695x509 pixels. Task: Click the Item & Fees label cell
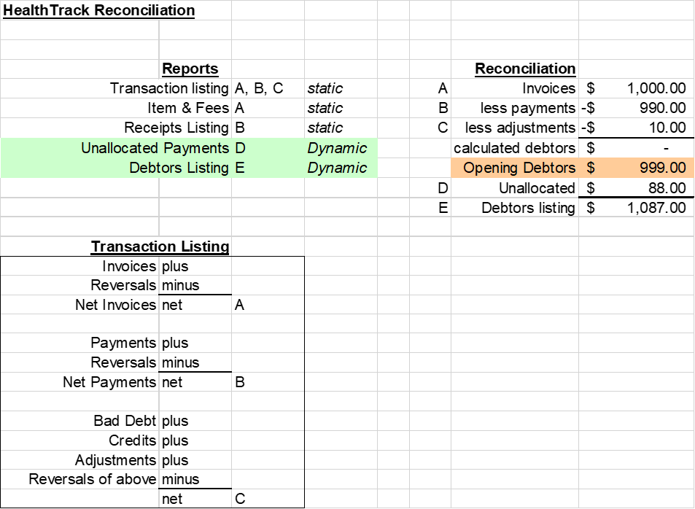coord(116,108)
